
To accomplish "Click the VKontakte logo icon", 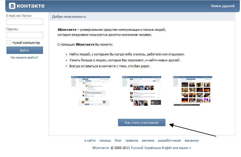I will point(12,6).
